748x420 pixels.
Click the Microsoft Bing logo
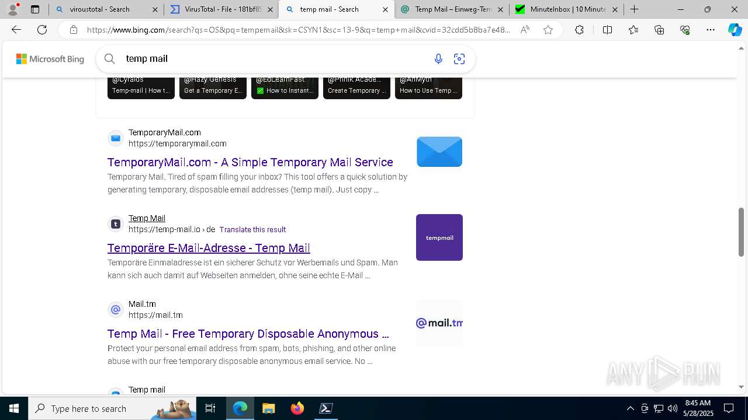pyautogui.click(x=50, y=59)
